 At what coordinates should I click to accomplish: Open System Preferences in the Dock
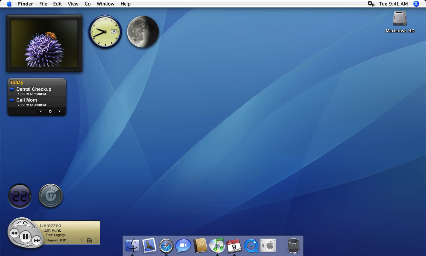[x=268, y=245]
